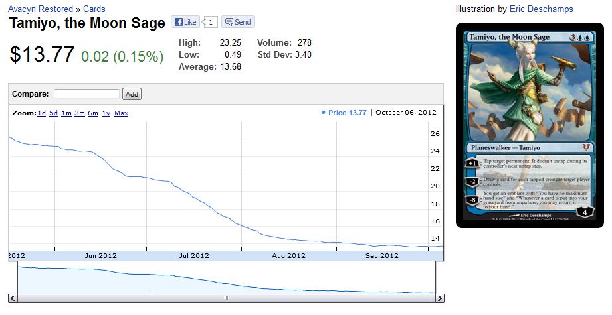Set chart zoom to 1d
612x315 pixels.
coord(41,113)
